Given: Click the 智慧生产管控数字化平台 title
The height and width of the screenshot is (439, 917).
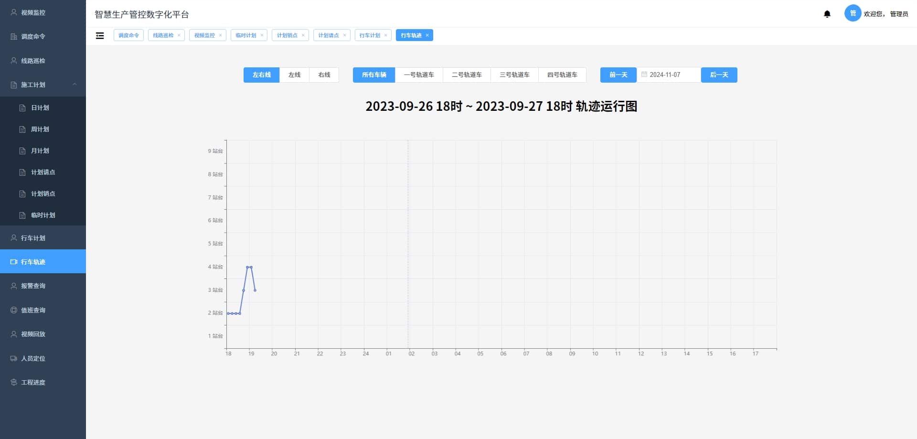Looking at the screenshot, I should pos(142,14).
